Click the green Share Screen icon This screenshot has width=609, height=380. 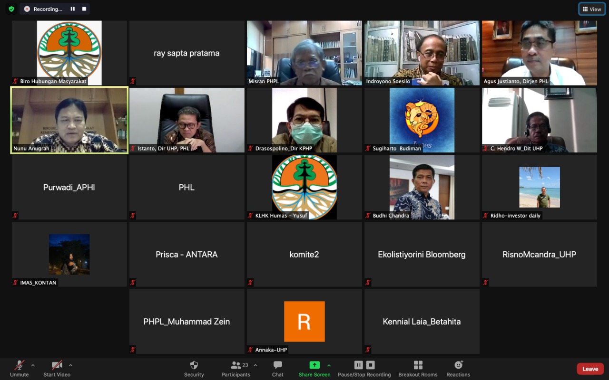[314, 365]
